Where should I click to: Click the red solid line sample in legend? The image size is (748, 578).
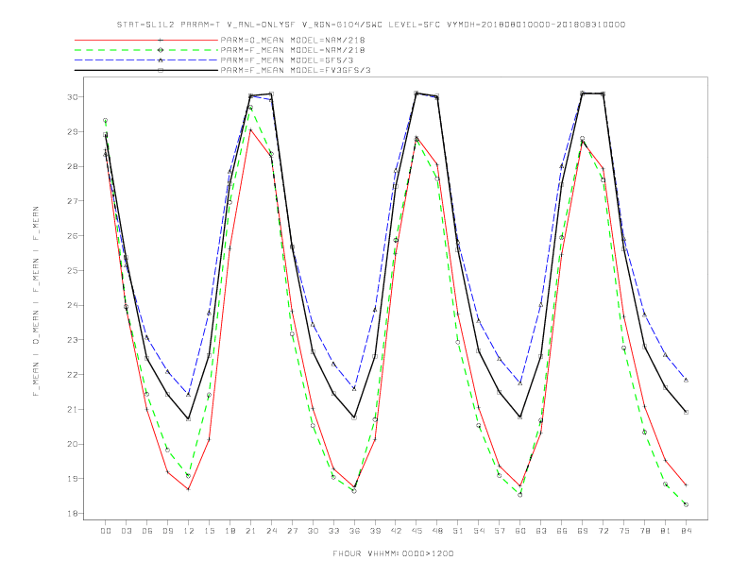coord(146,40)
